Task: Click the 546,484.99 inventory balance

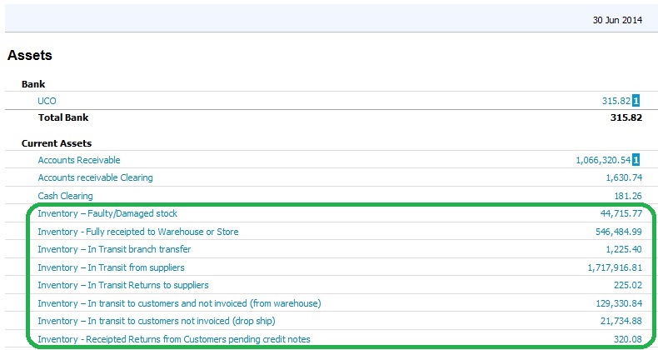Action: click(x=613, y=232)
